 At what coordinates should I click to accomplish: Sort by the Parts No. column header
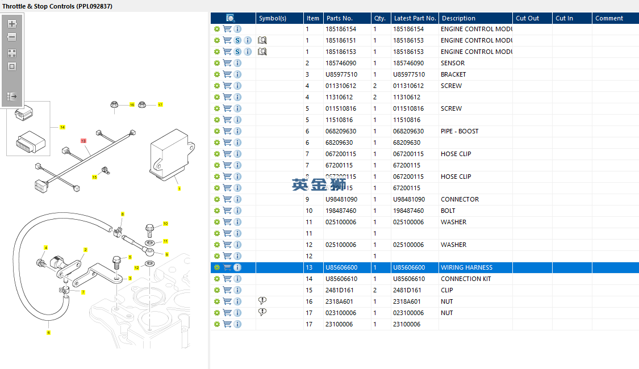(347, 18)
